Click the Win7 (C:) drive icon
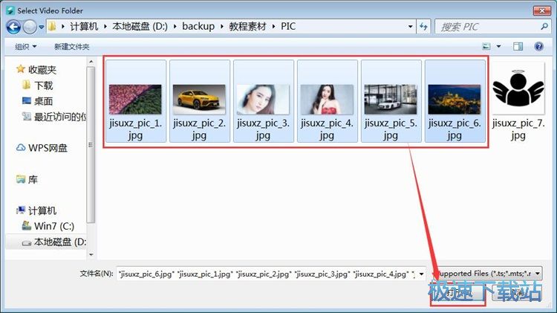This screenshot has height=313, width=557. [x=27, y=225]
